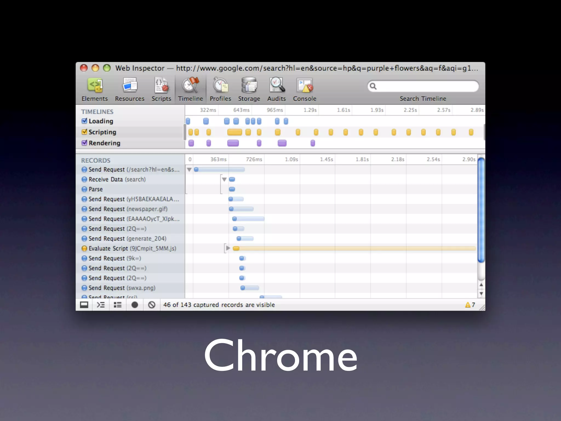The height and width of the screenshot is (421, 561).
Task: Click the 1.09s records ruler label
Action: point(291,159)
